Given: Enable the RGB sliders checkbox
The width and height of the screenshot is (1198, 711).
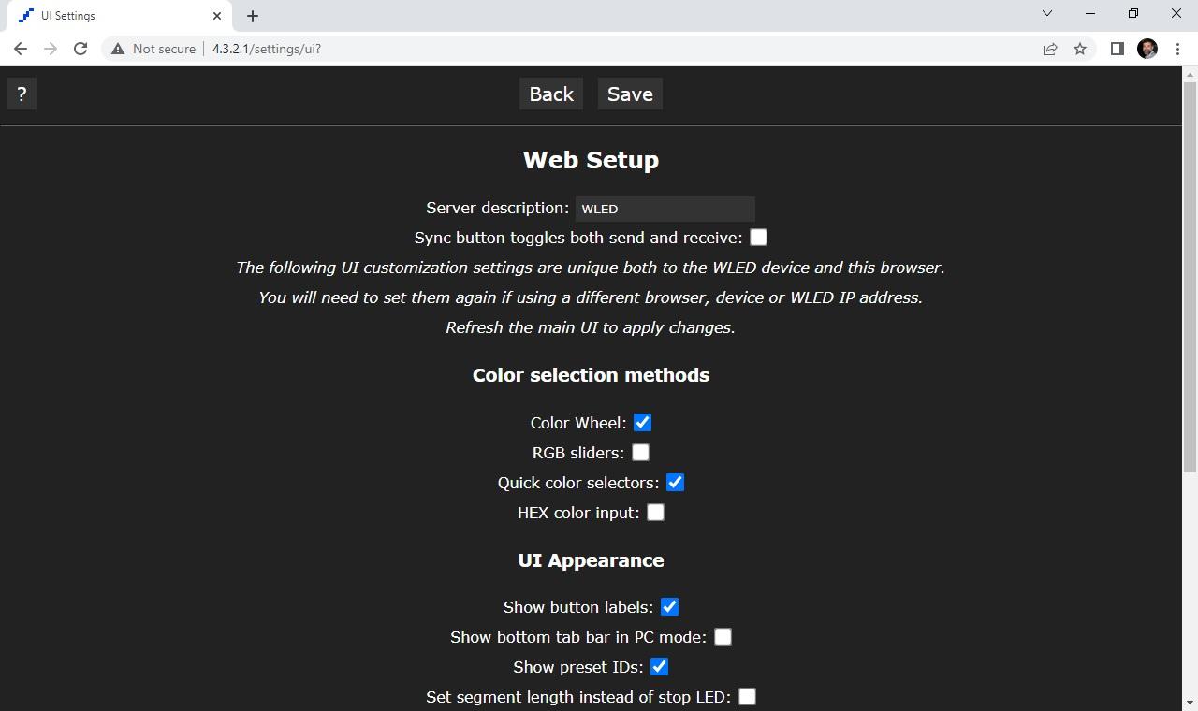Looking at the screenshot, I should click(x=640, y=453).
